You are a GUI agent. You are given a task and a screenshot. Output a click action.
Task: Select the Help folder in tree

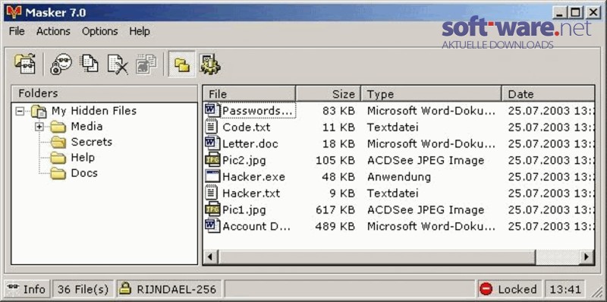[x=83, y=158]
